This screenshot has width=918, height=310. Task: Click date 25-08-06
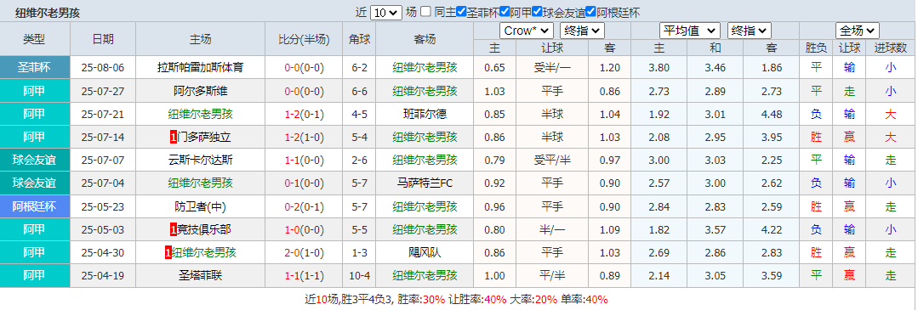pos(103,67)
